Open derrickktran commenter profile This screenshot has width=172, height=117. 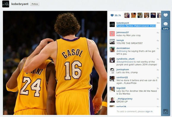123,48
